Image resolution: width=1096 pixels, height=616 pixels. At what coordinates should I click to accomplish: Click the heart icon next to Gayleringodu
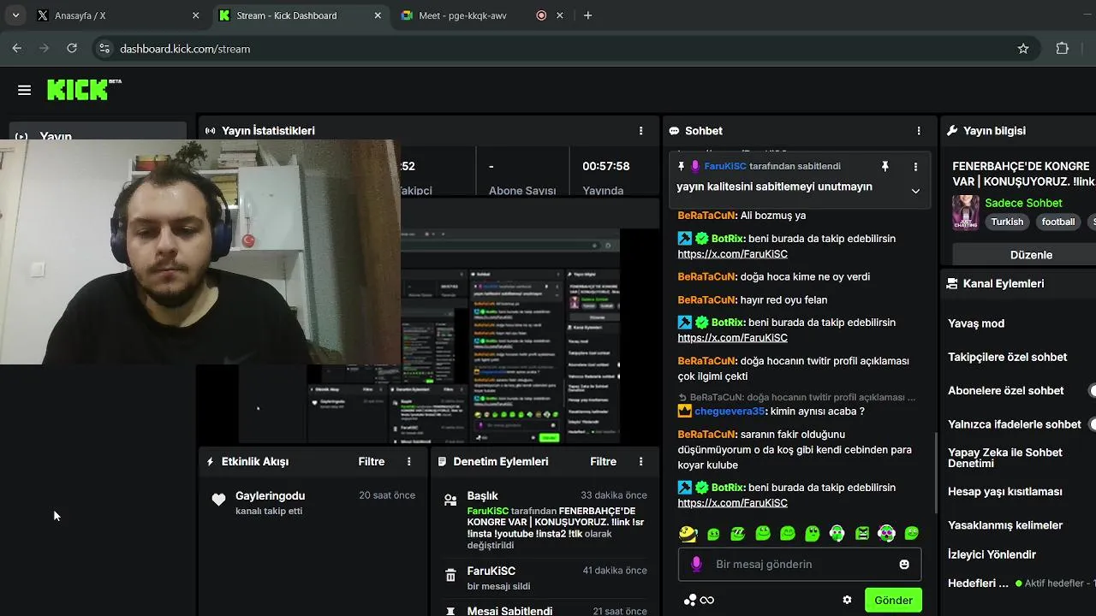click(218, 500)
